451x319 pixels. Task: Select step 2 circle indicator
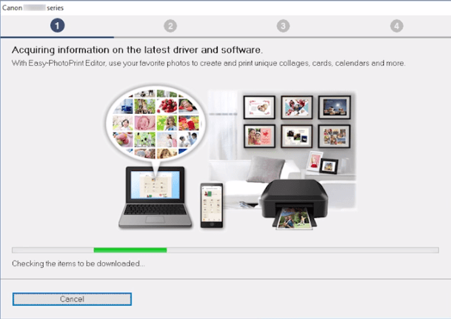coord(170,26)
